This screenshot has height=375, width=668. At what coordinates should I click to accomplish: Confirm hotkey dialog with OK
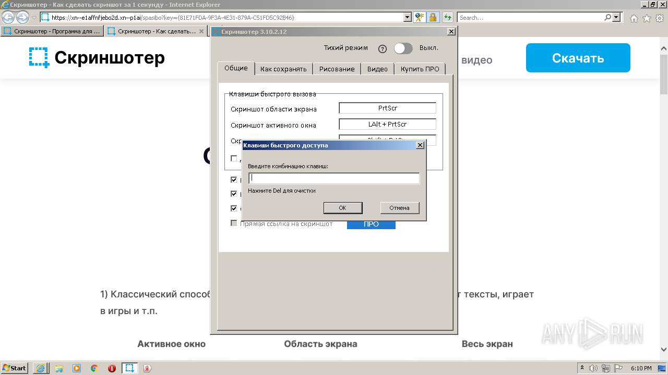tap(342, 208)
